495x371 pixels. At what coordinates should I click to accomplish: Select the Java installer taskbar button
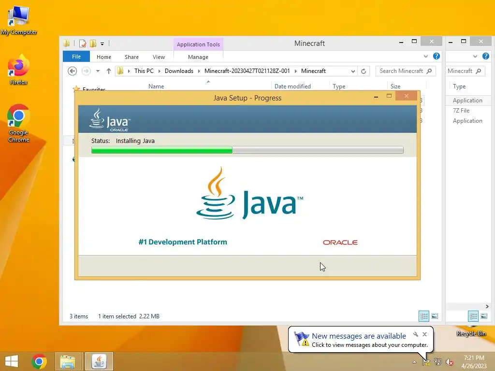99,361
